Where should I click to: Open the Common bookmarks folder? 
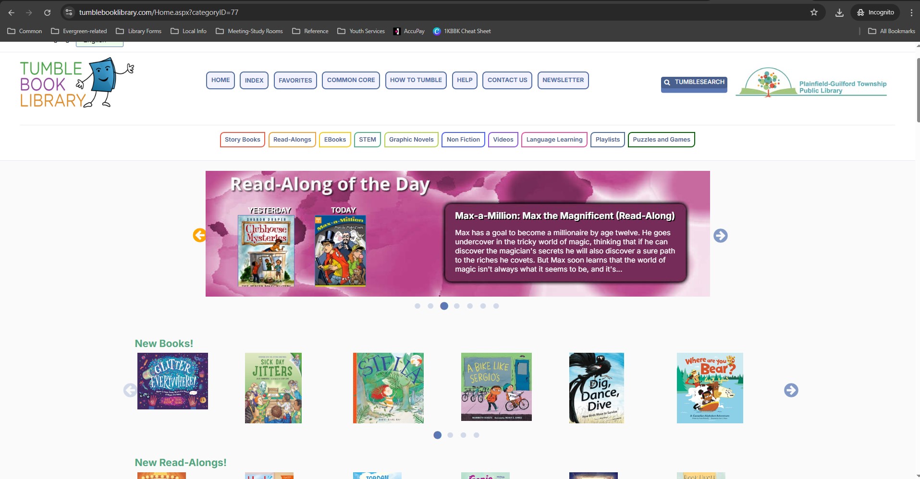[25, 31]
